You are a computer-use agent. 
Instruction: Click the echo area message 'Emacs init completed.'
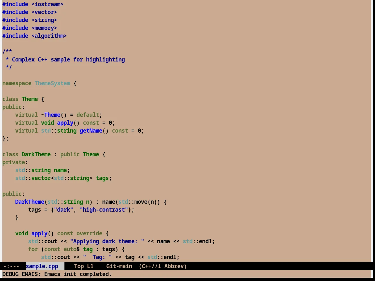(78, 274)
